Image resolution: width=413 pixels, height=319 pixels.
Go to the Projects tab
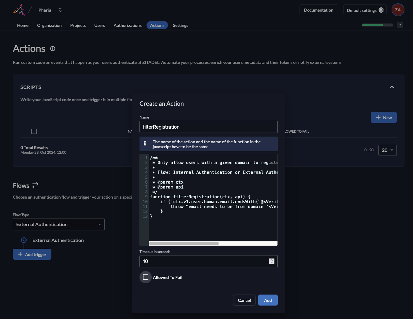pyautogui.click(x=78, y=25)
